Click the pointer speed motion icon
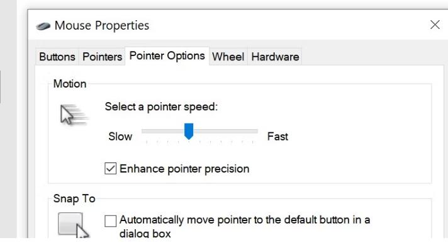Viewport: 448px width, 245px height. pyautogui.click(x=74, y=115)
